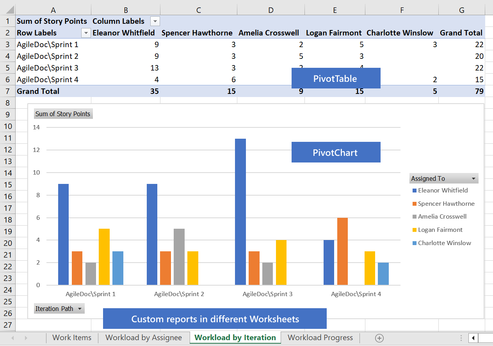Open the Iteration Path field dropdown
The image size is (493, 346).
[79, 308]
